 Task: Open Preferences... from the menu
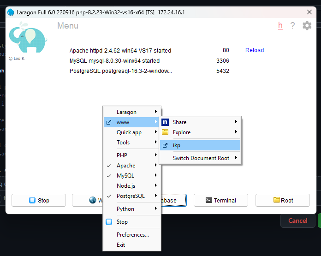[131, 235]
